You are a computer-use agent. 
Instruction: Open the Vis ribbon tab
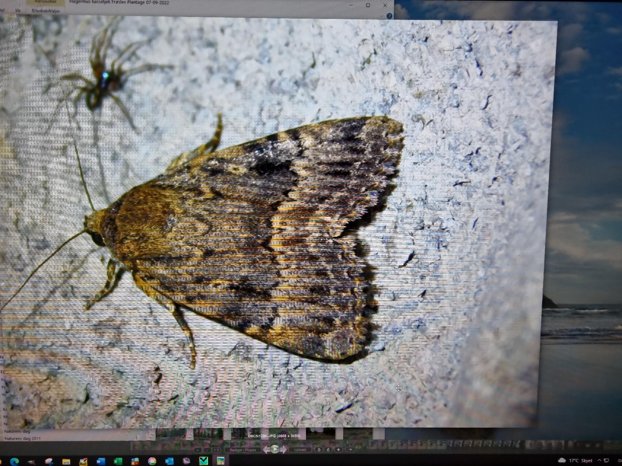pos(18,11)
